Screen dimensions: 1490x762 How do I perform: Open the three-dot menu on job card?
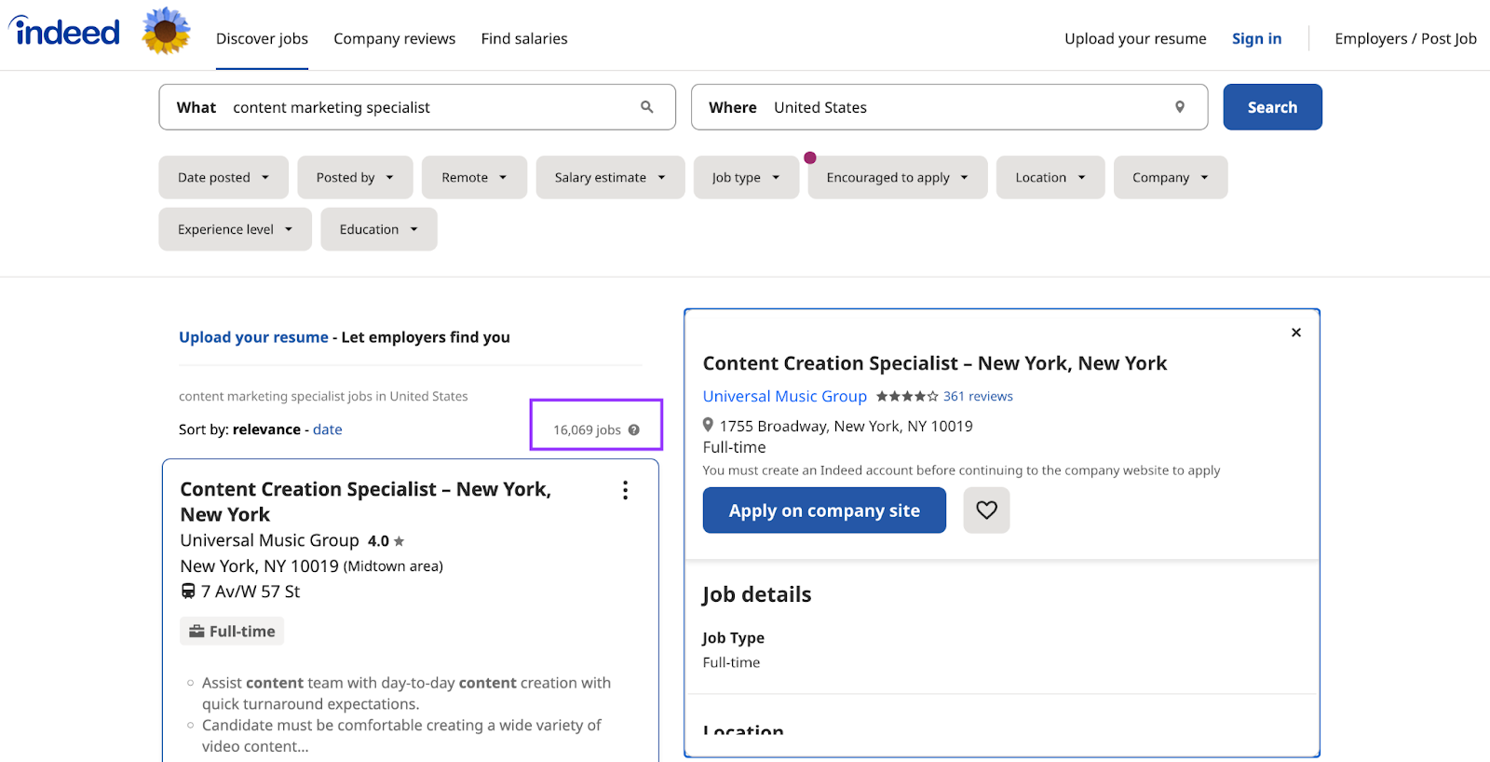(x=625, y=491)
